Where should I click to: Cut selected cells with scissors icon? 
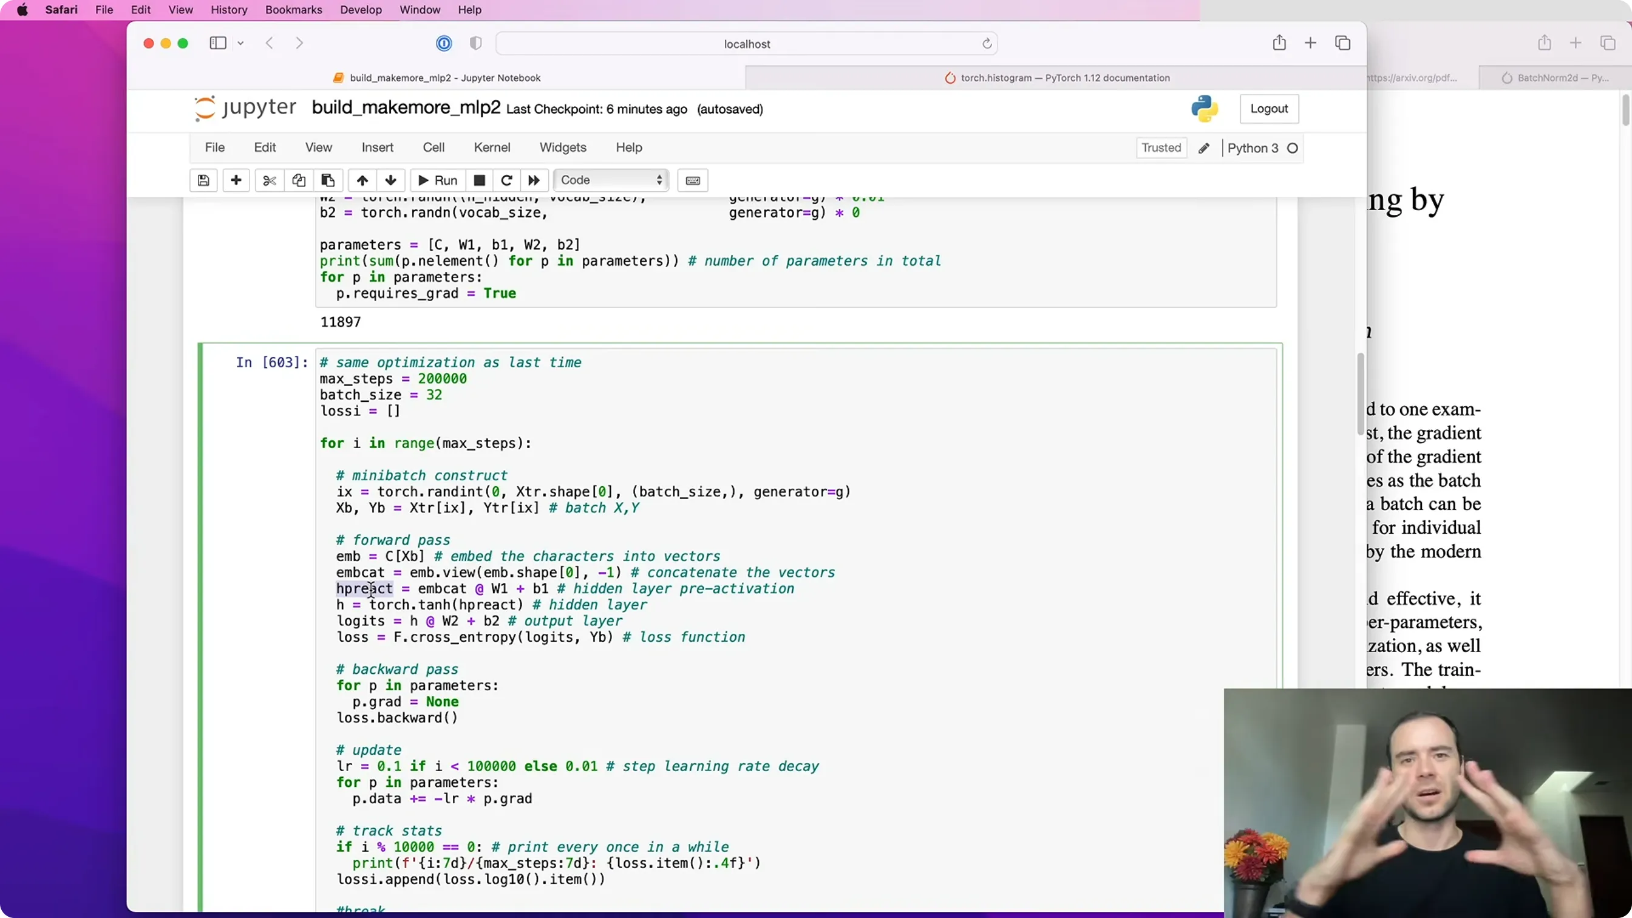point(269,180)
